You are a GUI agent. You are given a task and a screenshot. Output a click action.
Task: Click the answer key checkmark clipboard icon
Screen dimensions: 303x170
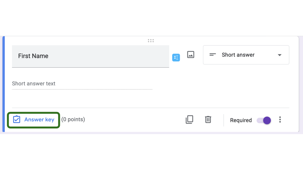click(x=16, y=119)
